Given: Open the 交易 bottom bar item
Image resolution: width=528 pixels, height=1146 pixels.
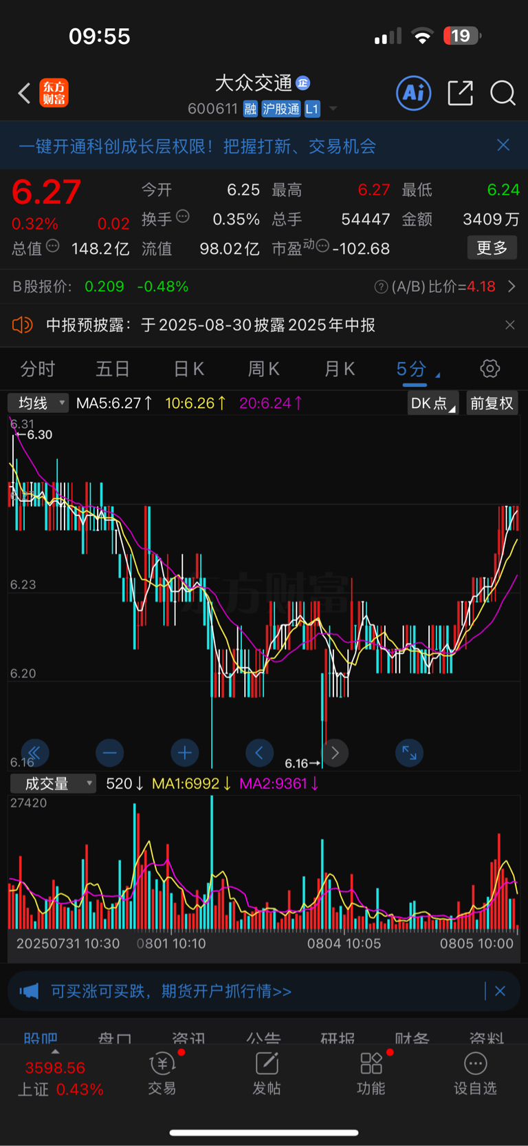Looking at the screenshot, I should click(162, 1074).
